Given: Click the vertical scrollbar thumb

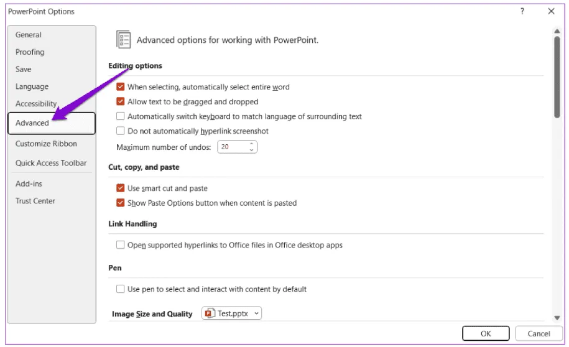Looking at the screenshot, I should pyautogui.click(x=557, y=75).
